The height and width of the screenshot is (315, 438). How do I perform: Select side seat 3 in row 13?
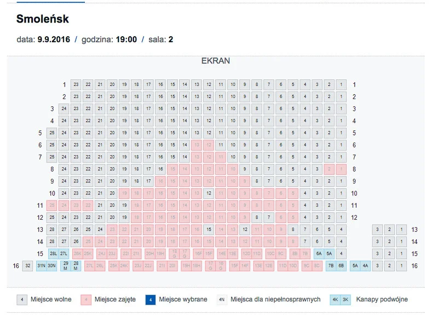tap(377, 230)
